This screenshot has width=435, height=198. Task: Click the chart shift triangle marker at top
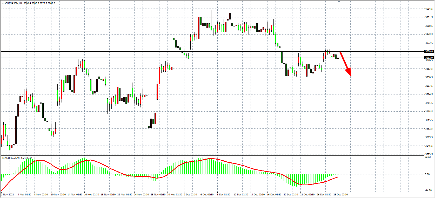(339, 2)
